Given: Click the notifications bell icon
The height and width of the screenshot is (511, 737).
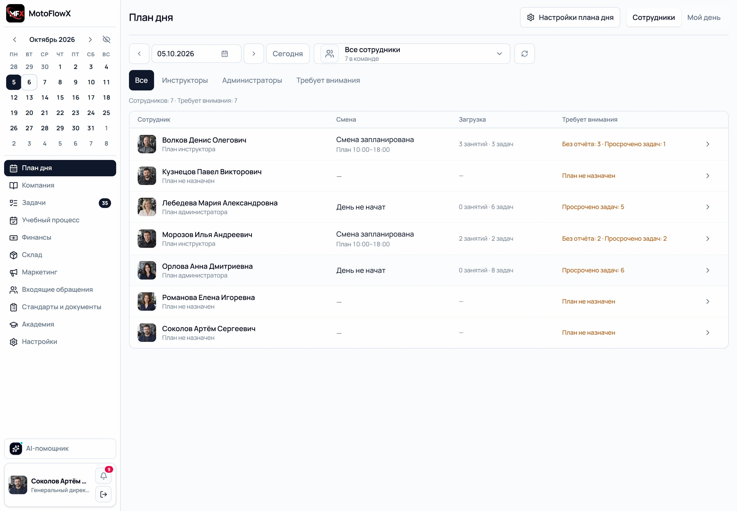Looking at the screenshot, I should click(x=103, y=476).
